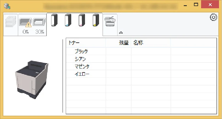
Task: Close the status monitor window
Action: 210,4
